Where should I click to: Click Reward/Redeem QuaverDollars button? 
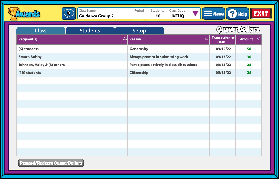(51, 163)
